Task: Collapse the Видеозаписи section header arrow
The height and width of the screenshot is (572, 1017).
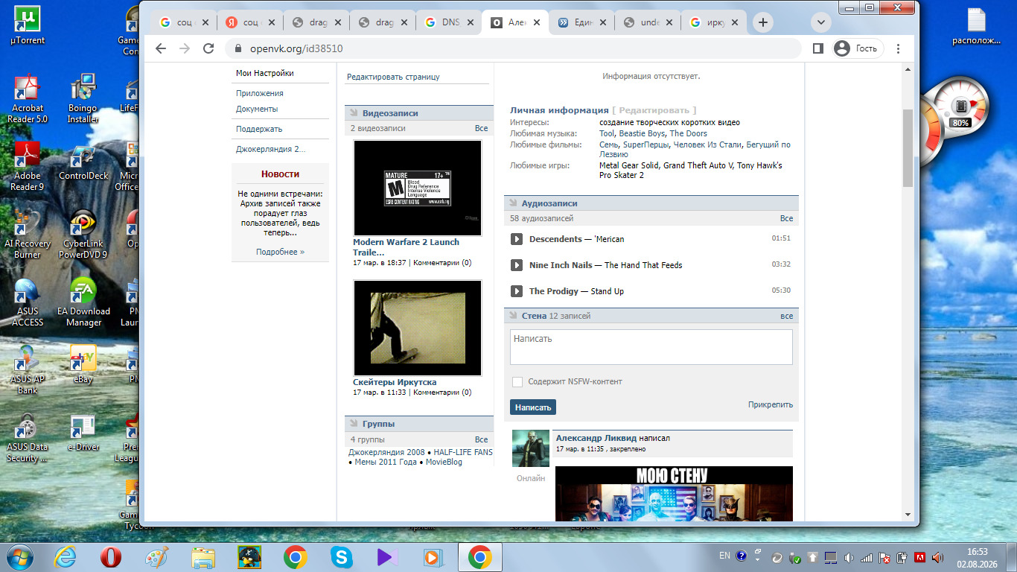Action: (x=354, y=113)
